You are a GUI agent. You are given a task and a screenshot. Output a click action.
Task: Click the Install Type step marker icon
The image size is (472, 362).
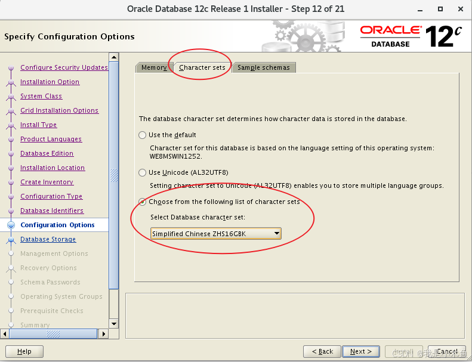tap(11, 125)
